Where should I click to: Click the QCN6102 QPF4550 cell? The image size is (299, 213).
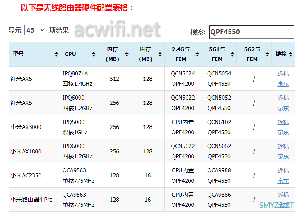219,127
